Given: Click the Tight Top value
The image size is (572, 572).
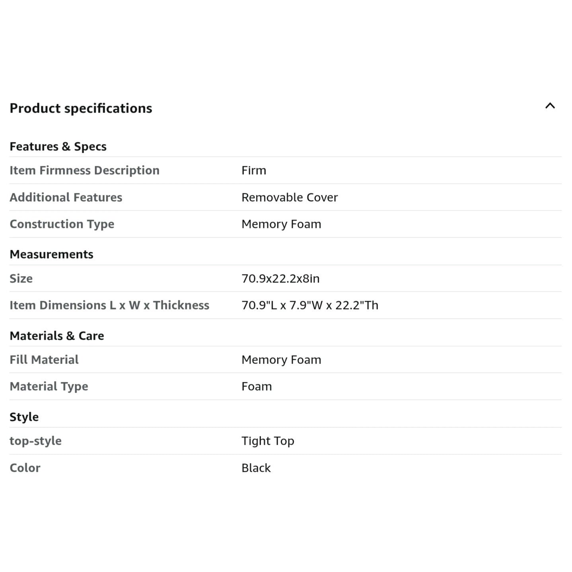Looking at the screenshot, I should pyautogui.click(x=268, y=441).
